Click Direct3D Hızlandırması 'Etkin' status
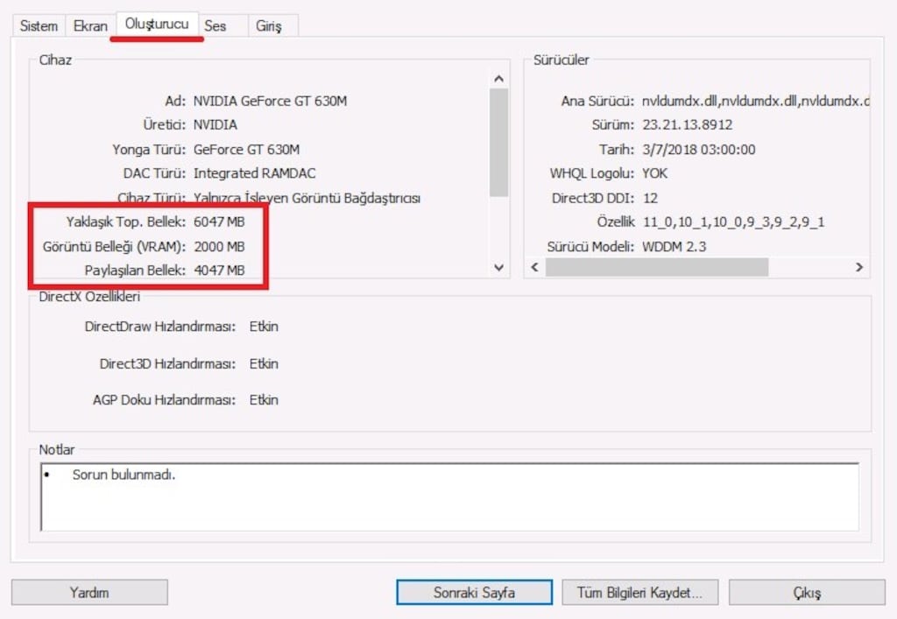The width and height of the screenshot is (897, 619). point(264,363)
